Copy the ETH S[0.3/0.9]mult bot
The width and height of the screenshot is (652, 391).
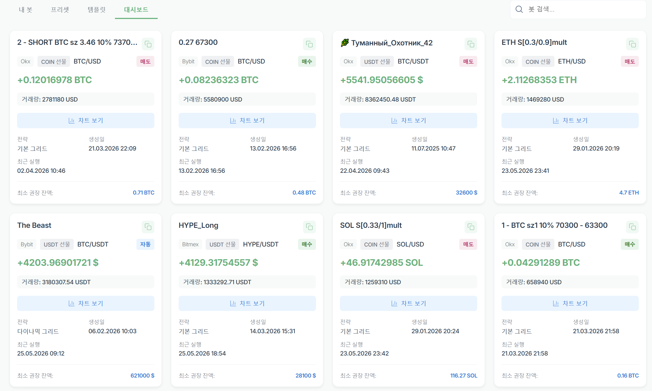(x=632, y=44)
